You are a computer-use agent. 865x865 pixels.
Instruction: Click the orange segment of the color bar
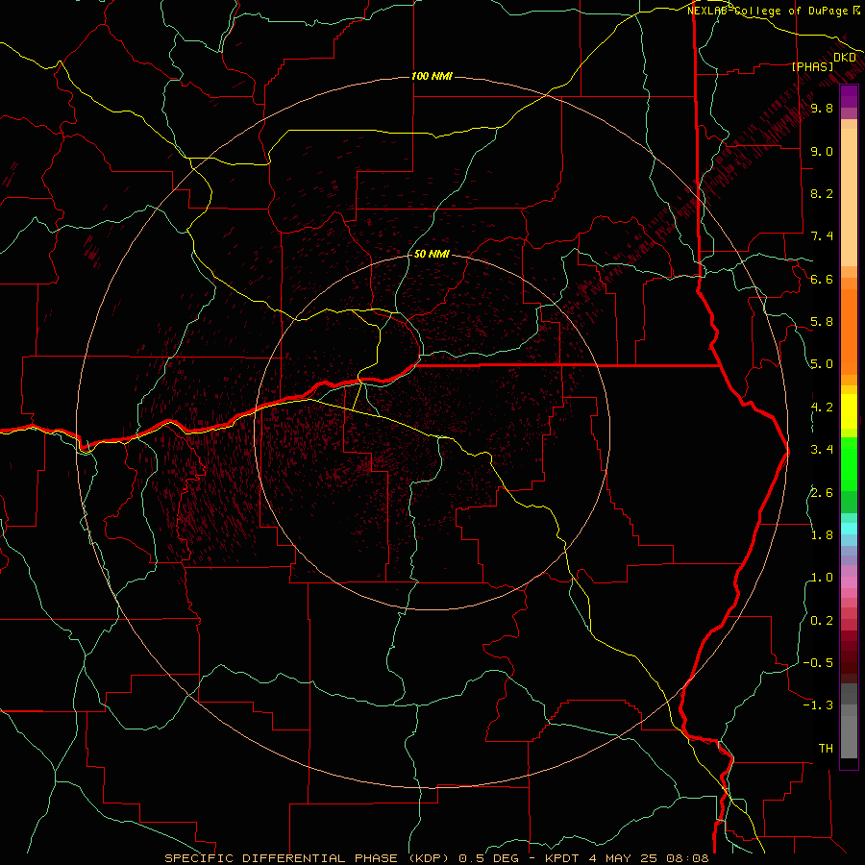pos(849,333)
